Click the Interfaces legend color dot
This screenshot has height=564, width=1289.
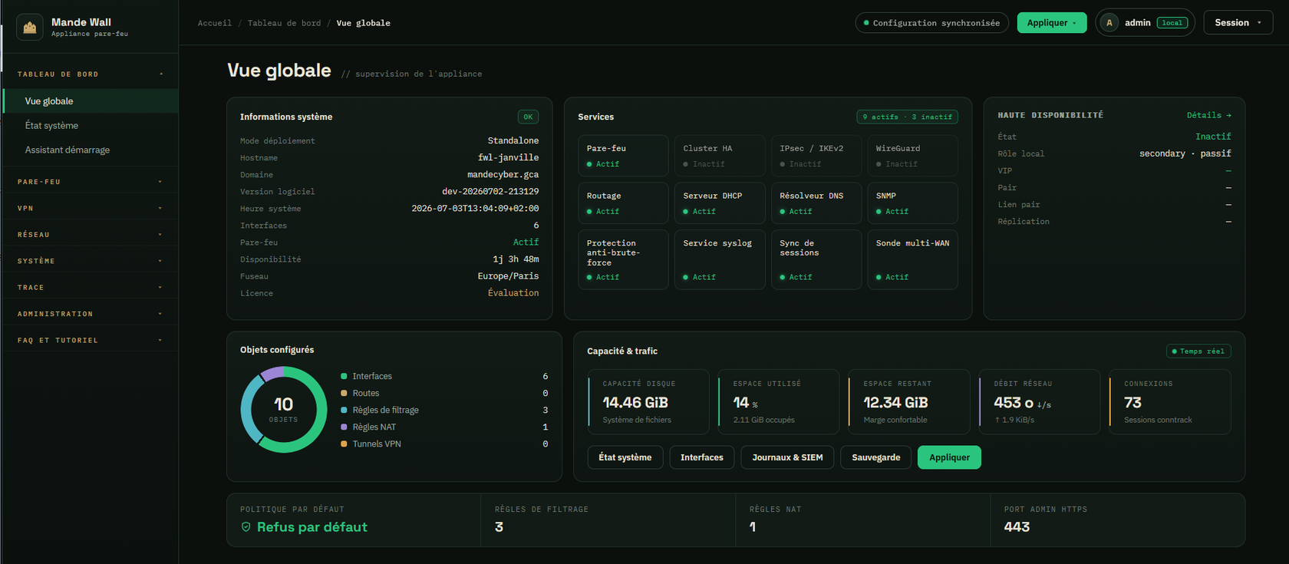[344, 376]
